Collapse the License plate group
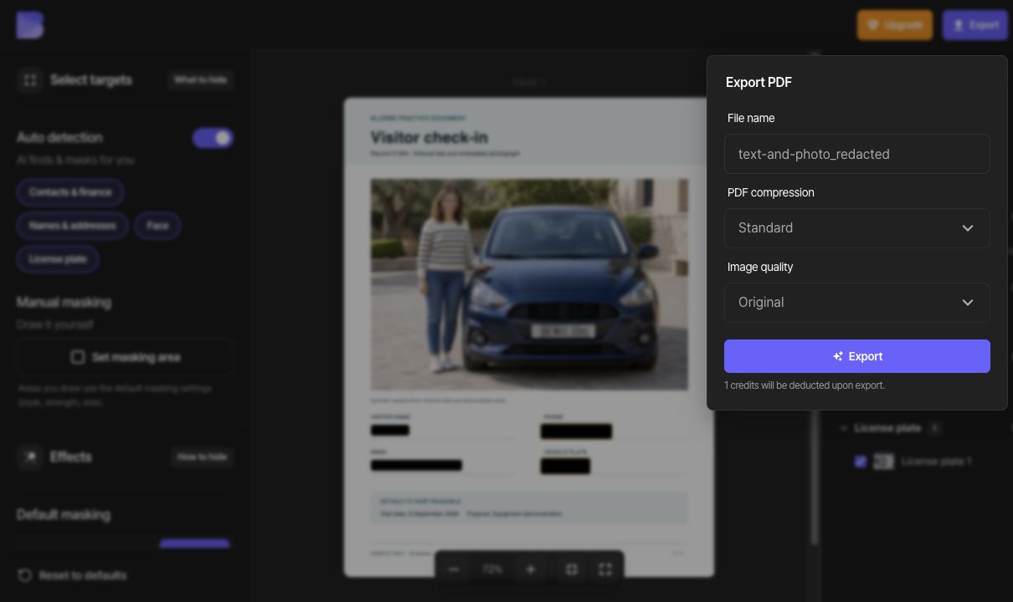The width and height of the screenshot is (1013, 602). 844,428
